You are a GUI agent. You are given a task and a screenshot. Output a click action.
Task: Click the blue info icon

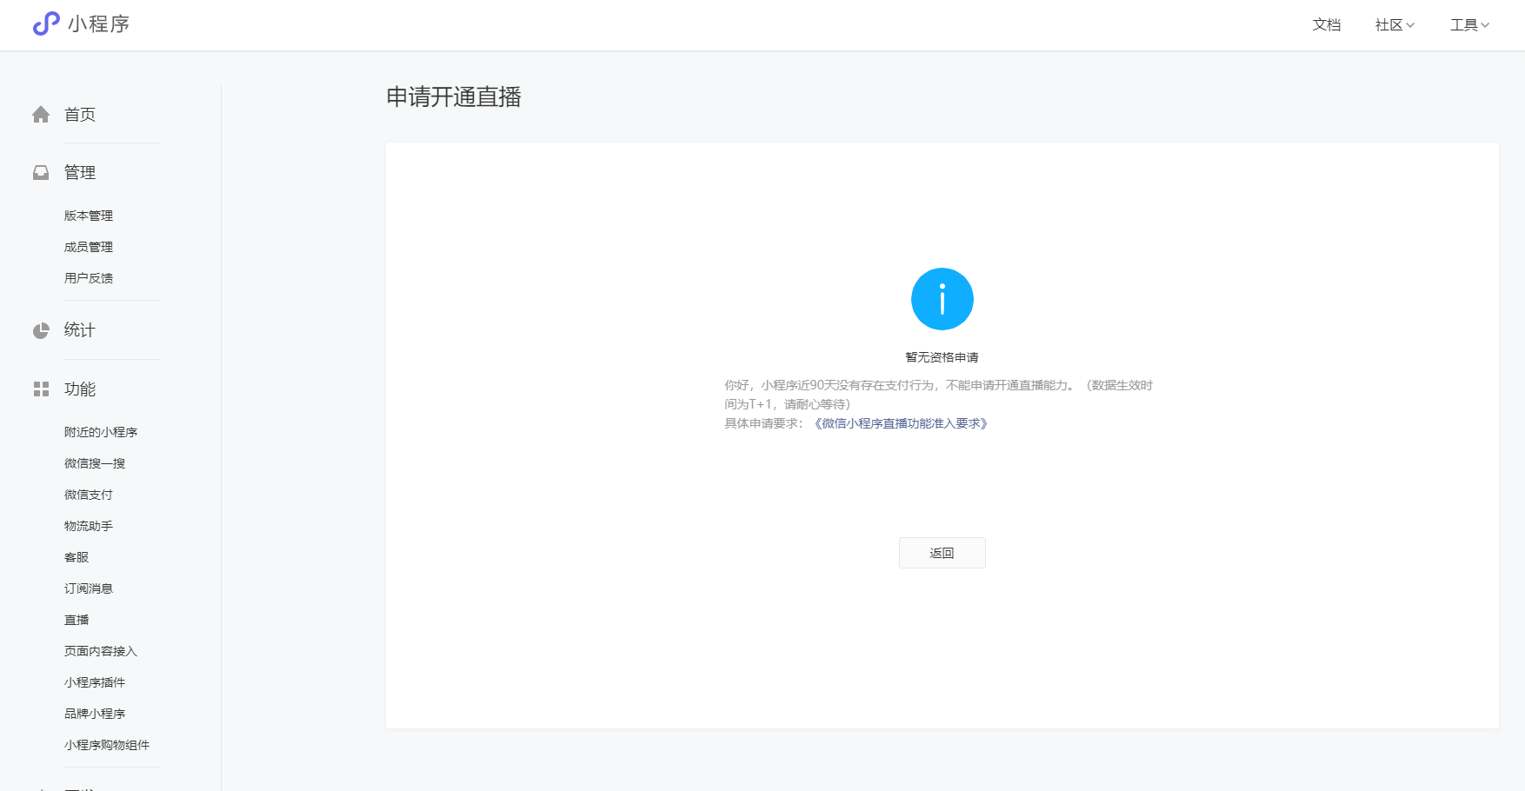tap(942, 299)
